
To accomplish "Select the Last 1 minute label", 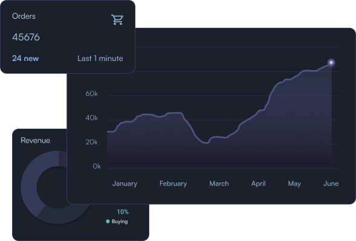I will [x=100, y=59].
